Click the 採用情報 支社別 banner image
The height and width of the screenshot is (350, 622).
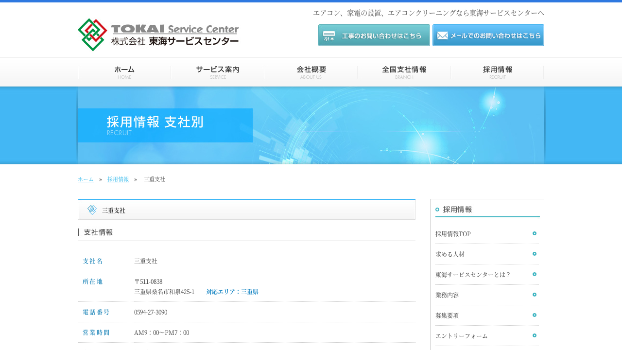(x=311, y=125)
